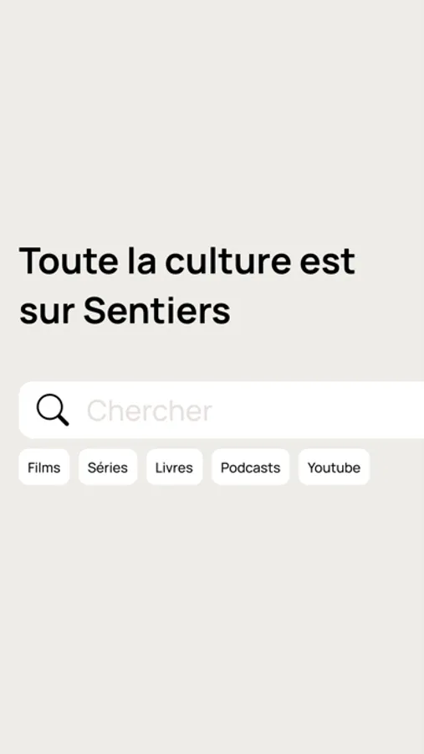The image size is (424, 754).
Task: Click the word "est" ending first headline line
Action: pyautogui.click(x=328, y=262)
